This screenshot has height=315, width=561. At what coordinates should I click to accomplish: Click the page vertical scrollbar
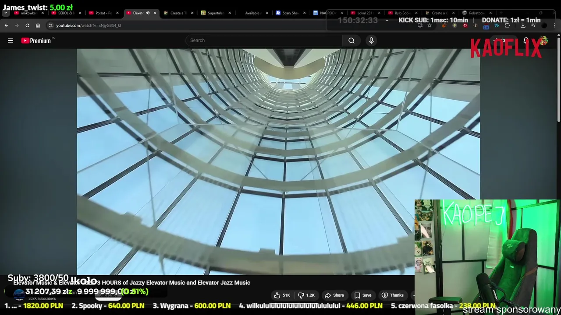[558, 79]
